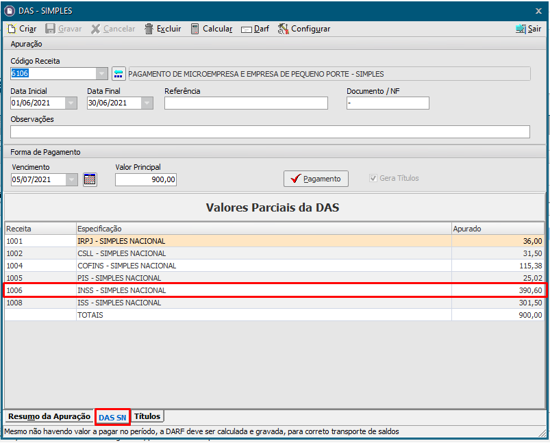
Task: Open the Vencimento date dropdown arrow
Action: pyautogui.click(x=72, y=179)
